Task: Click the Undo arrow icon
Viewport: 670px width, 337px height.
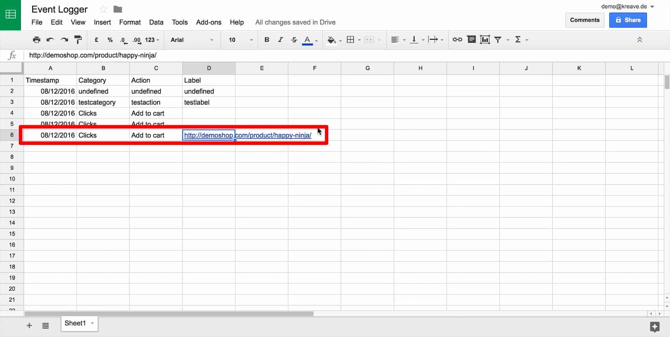Action: 50,40
